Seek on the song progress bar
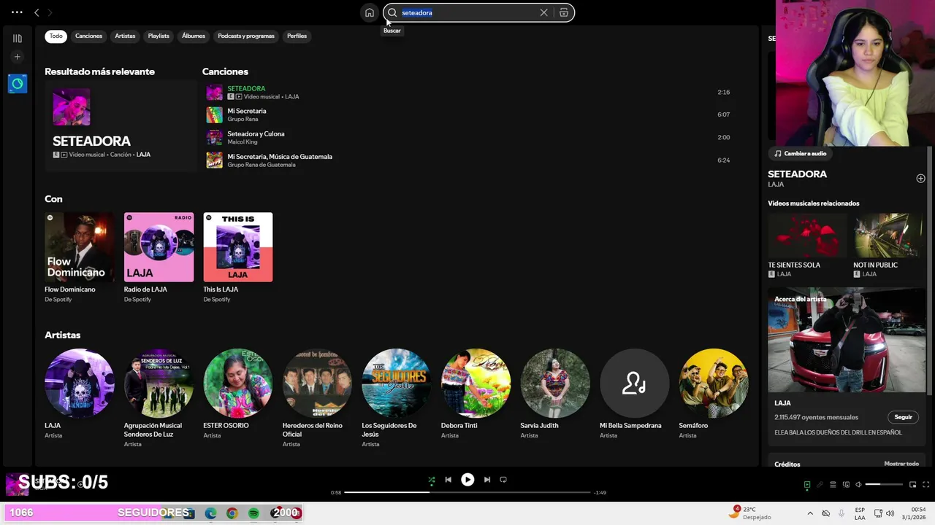This screenshot has height=525, width=935. 467,492
